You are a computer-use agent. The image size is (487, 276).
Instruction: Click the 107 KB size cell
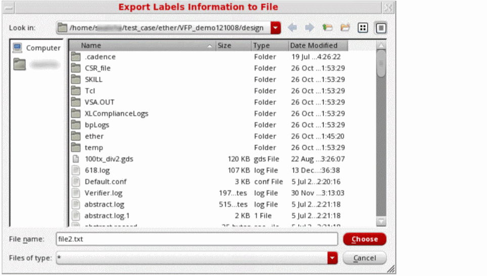[239, 171]
